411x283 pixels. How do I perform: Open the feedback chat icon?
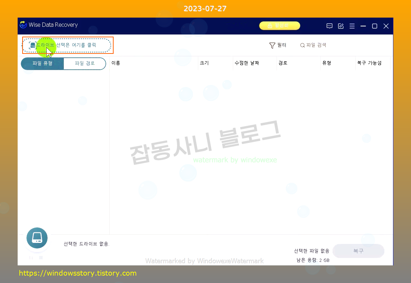330,26
